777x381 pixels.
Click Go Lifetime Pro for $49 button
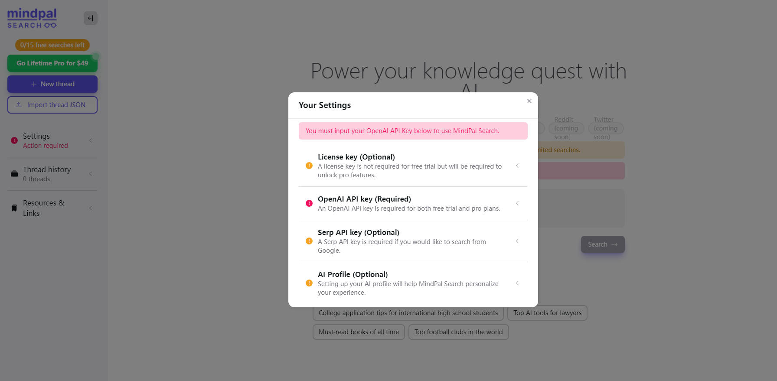pos(52,63)
